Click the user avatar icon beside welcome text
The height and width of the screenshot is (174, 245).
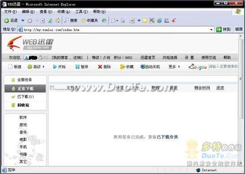tap(26, 58)
